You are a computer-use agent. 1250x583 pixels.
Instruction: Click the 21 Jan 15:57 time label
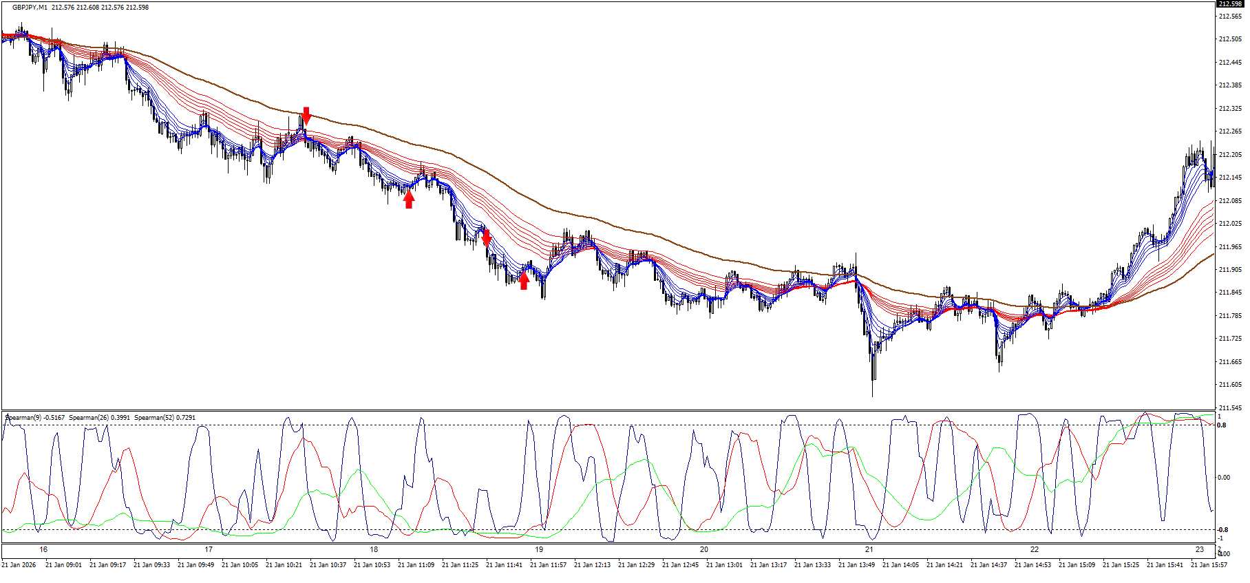pos(1209,565)
